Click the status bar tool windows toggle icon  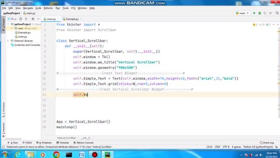(3, 147)
